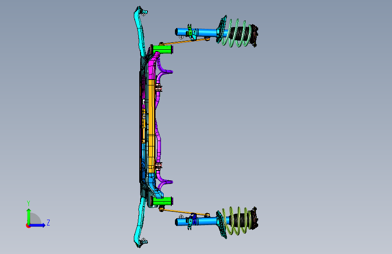Screen dimensions: 392x254
Task: Select the upper thin orange link rod
Action: [184, 42]
